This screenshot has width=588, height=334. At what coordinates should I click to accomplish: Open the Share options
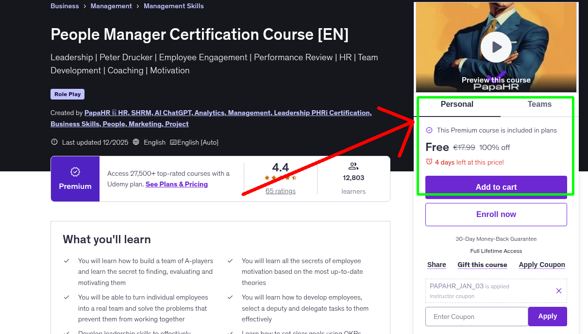[436, 265]
